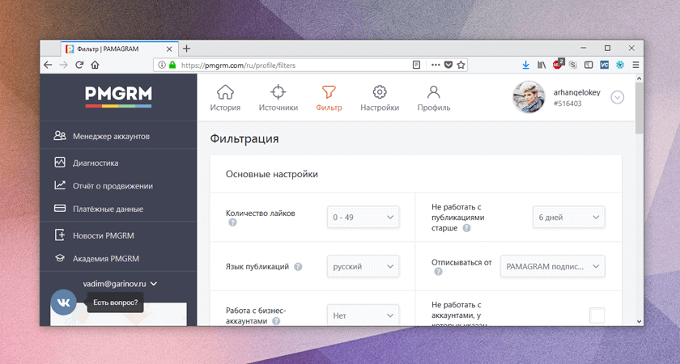This screenshot has width=680, height=364.
Task: Click the academy graduation cap icon
Action: (x=60, y=258)
